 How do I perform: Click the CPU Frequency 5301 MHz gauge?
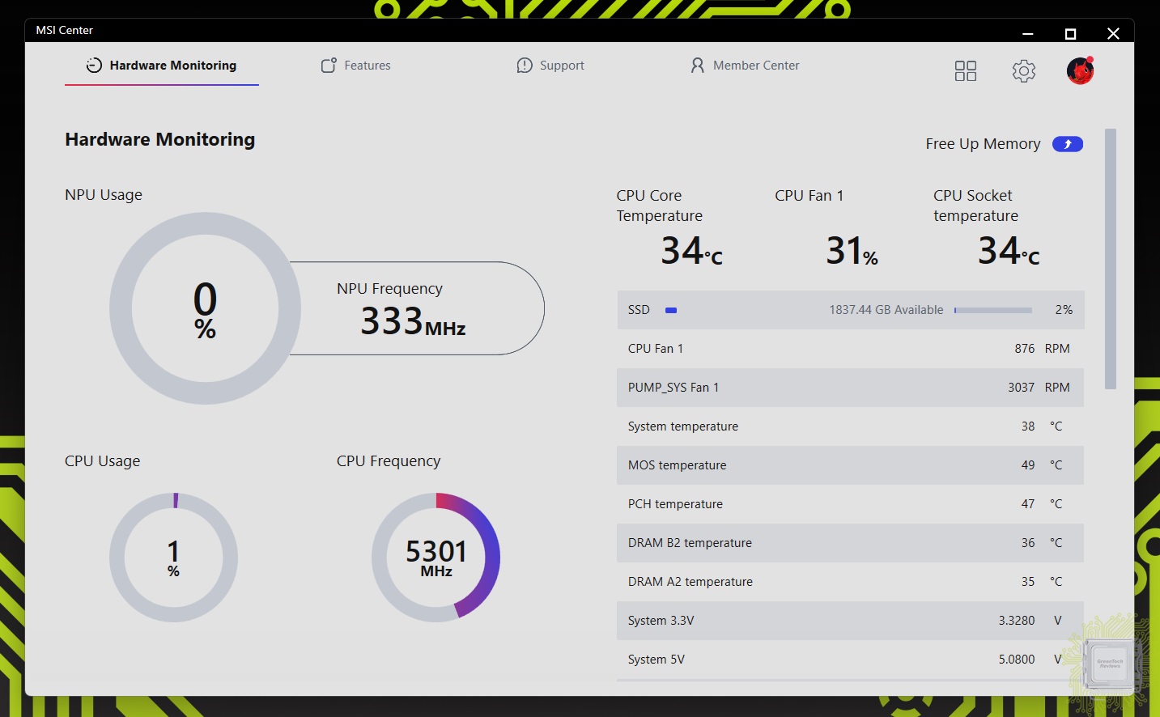pos(436,558)
